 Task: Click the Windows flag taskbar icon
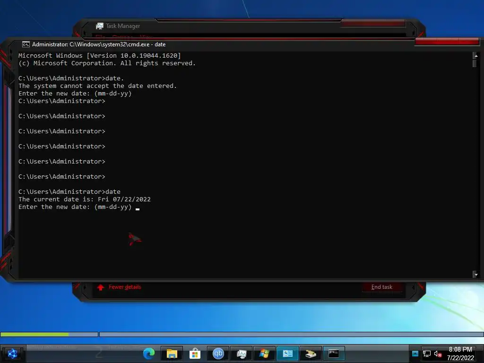264,354
